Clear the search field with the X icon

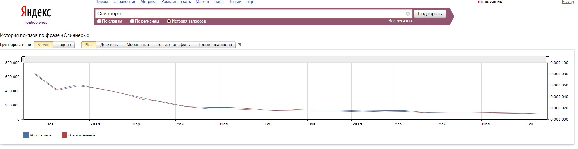[408, 13]
